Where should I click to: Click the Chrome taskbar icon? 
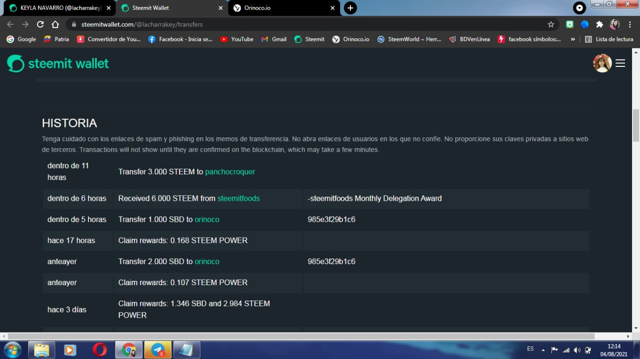pyautogui.click(x=129, y=350)
